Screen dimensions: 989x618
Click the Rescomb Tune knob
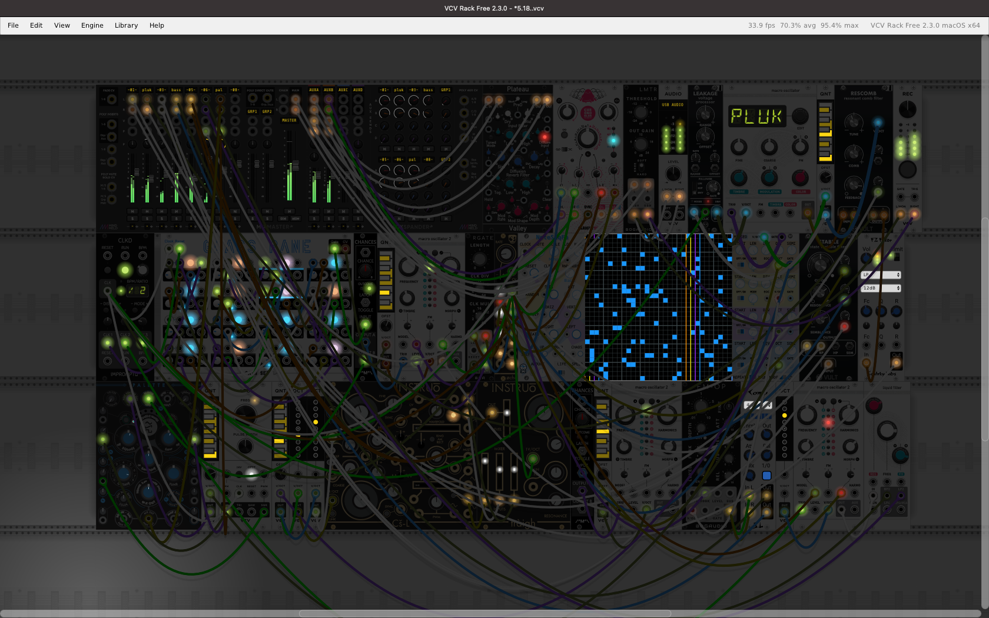[854, 122]
